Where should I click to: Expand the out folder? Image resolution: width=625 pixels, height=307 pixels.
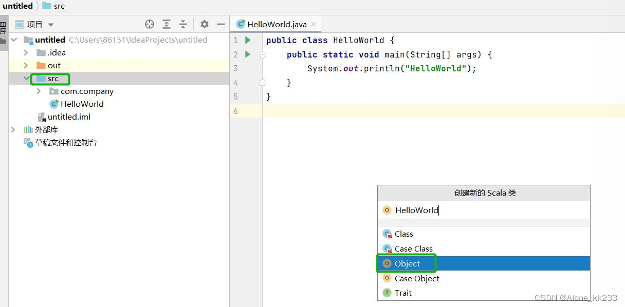25,65
